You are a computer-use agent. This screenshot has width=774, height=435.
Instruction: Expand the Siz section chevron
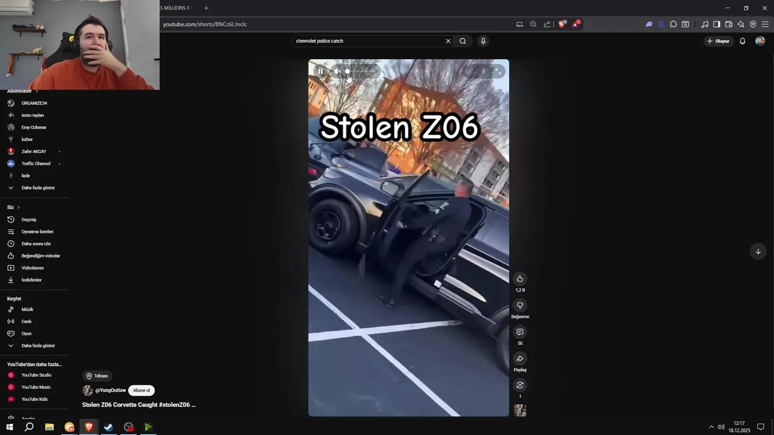coord(18,207)
